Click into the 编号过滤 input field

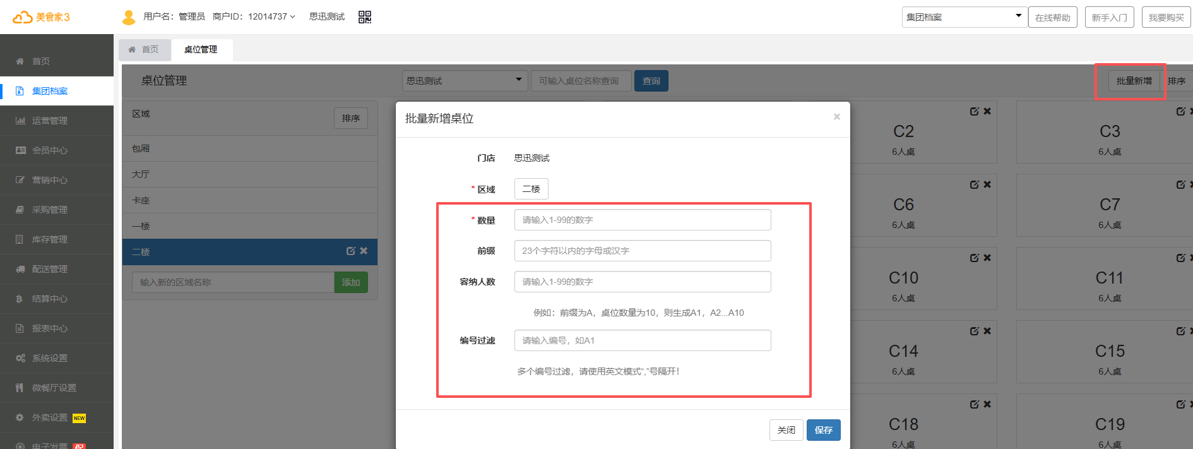[x=642, y=340]
